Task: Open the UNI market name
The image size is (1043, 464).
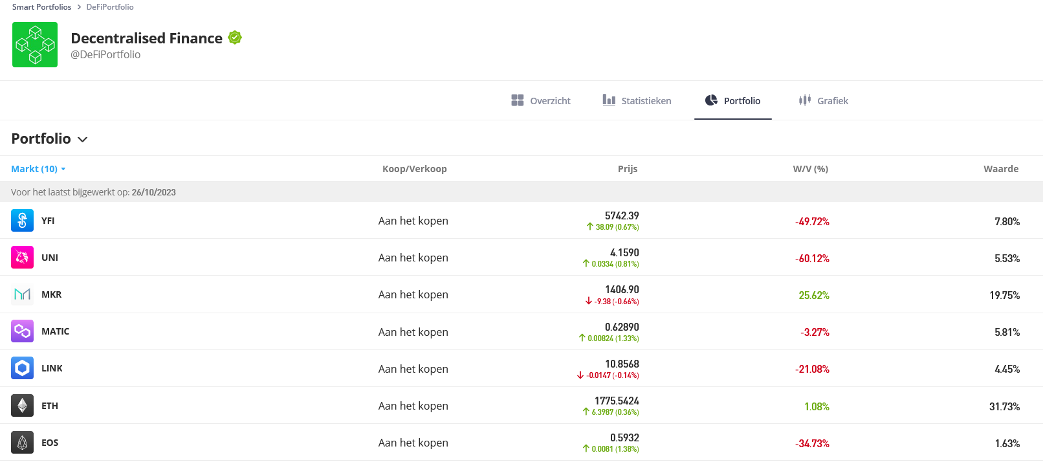Action: tap(50, 258)
